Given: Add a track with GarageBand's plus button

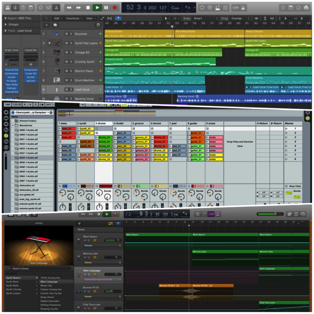Looking at the screenshot, I should click(x=79, y=223).
